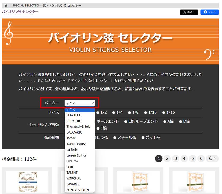Viewport: 222px width, 194px height.
Task: Select the 1/10 size radio button
Action: [145, 113]
